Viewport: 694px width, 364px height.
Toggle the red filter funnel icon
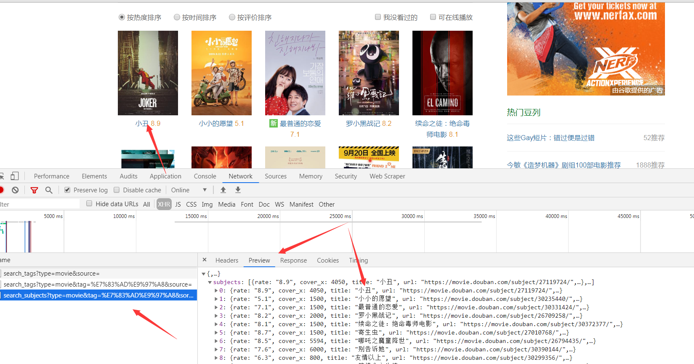click(34, 190)
